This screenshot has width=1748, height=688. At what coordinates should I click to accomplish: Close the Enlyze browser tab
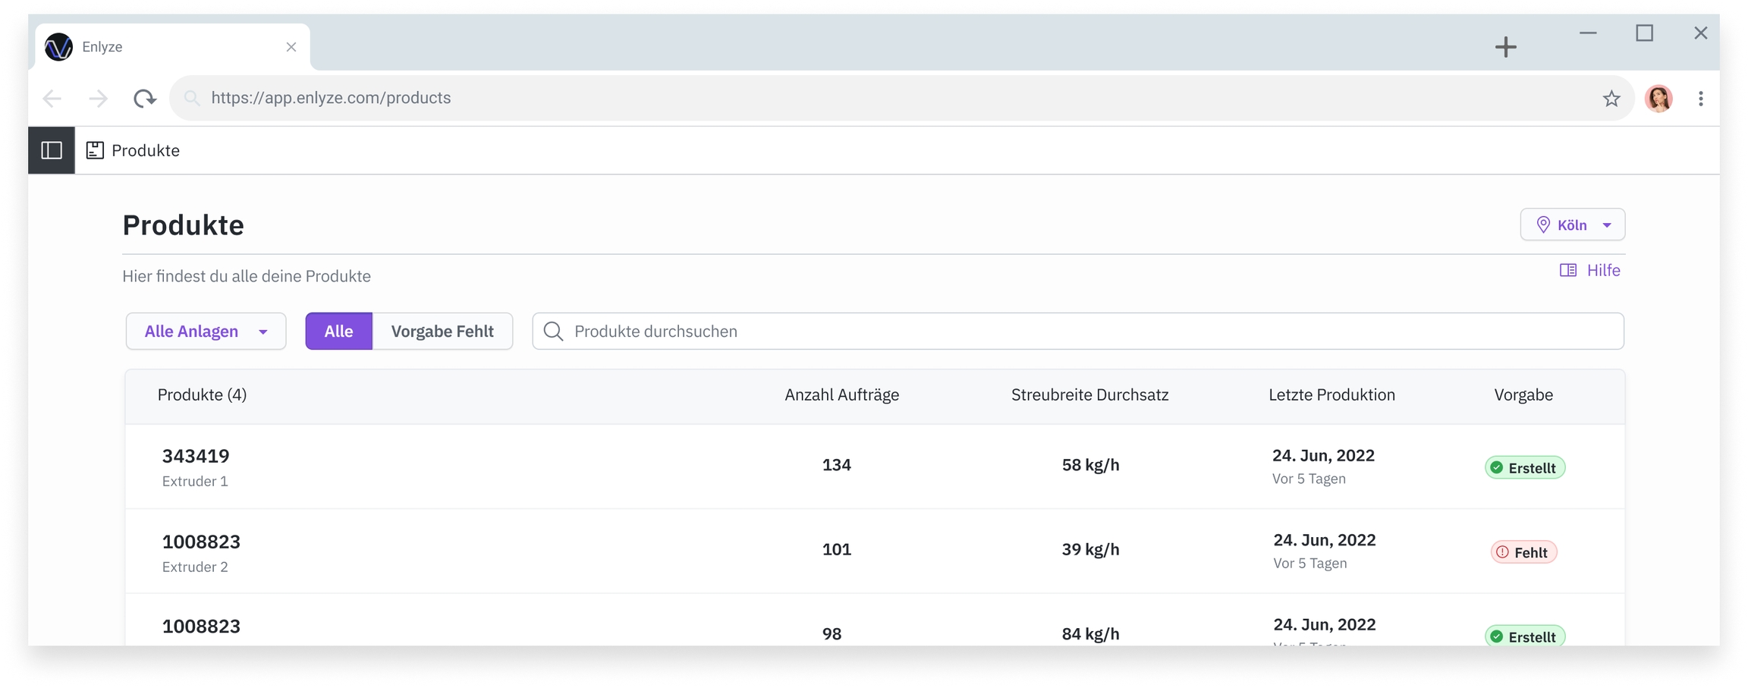291,47
